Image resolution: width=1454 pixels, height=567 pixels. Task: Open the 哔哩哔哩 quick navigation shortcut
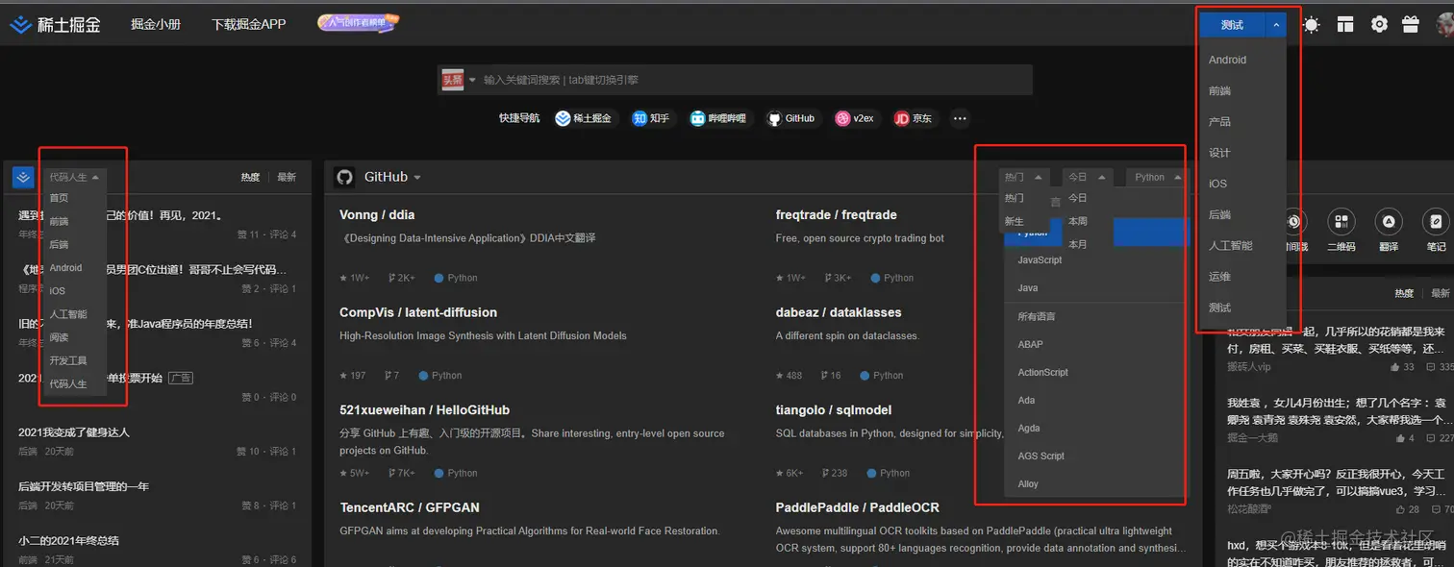click(717, 118)
